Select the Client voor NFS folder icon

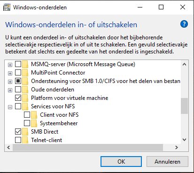(x=34, y=115)
